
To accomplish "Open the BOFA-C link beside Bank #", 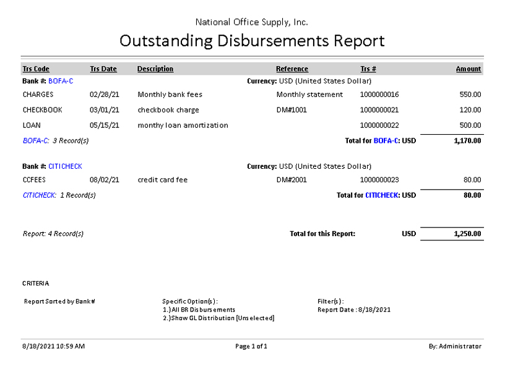I will tap(61, 81).
